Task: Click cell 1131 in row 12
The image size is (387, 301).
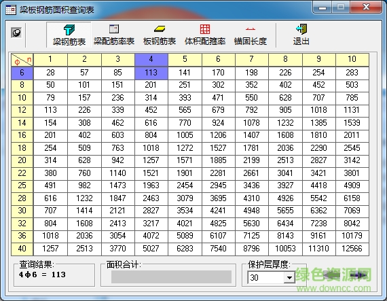Action: pyautogui.click(x=352, y=110)
